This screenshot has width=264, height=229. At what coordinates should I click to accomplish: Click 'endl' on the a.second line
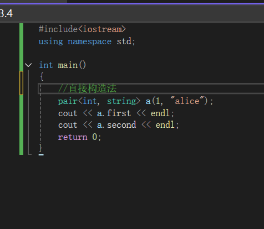165,125
